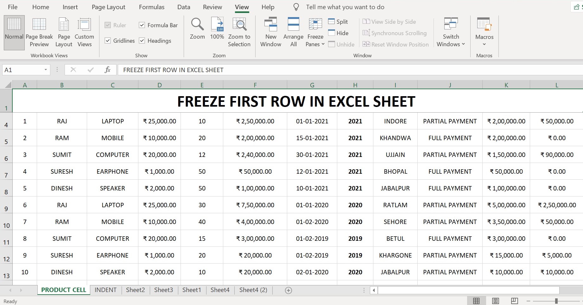Screen dimensions: 583x305
Task: Click the horizontal scrollbar track
Action: [469, 290]
